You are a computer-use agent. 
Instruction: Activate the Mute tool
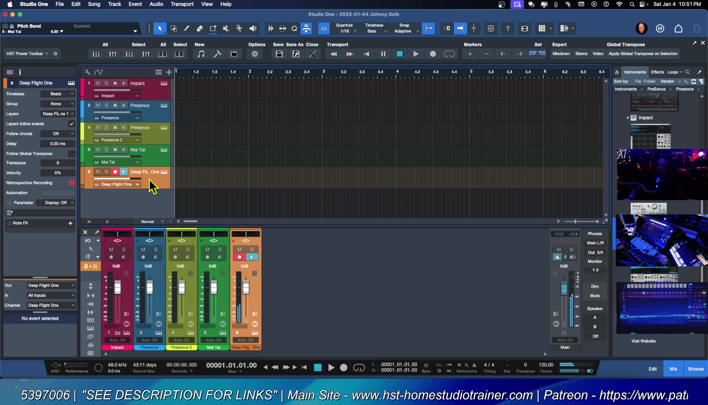coord(226,28)
